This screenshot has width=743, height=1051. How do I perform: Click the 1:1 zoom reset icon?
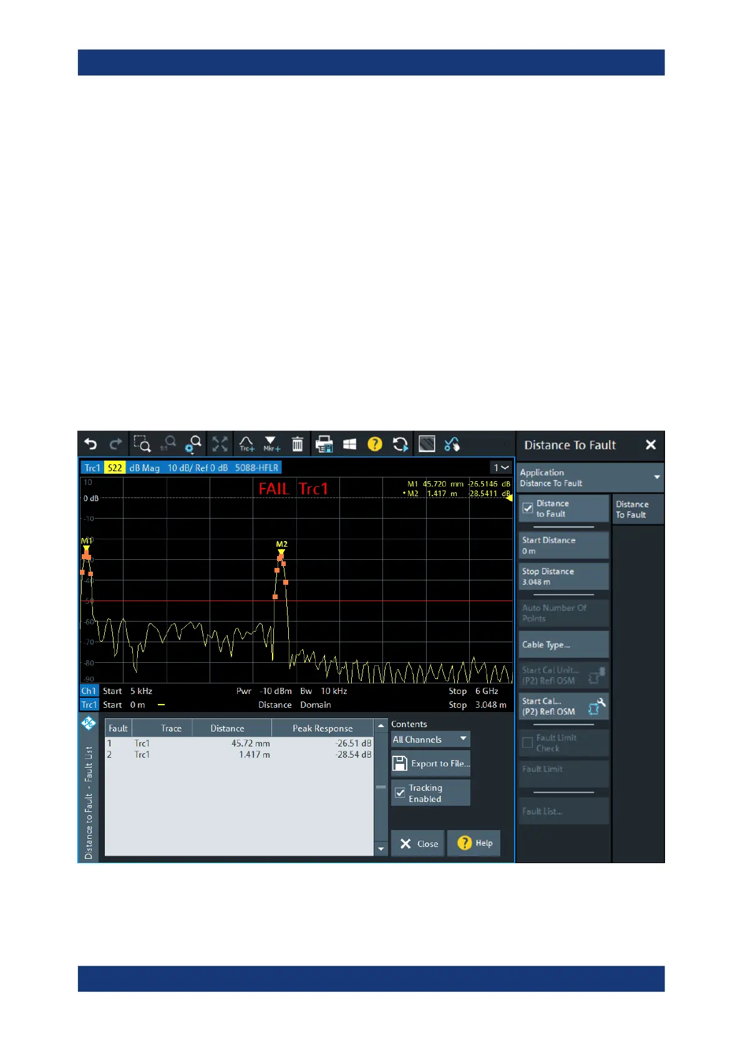click(167, 444)
